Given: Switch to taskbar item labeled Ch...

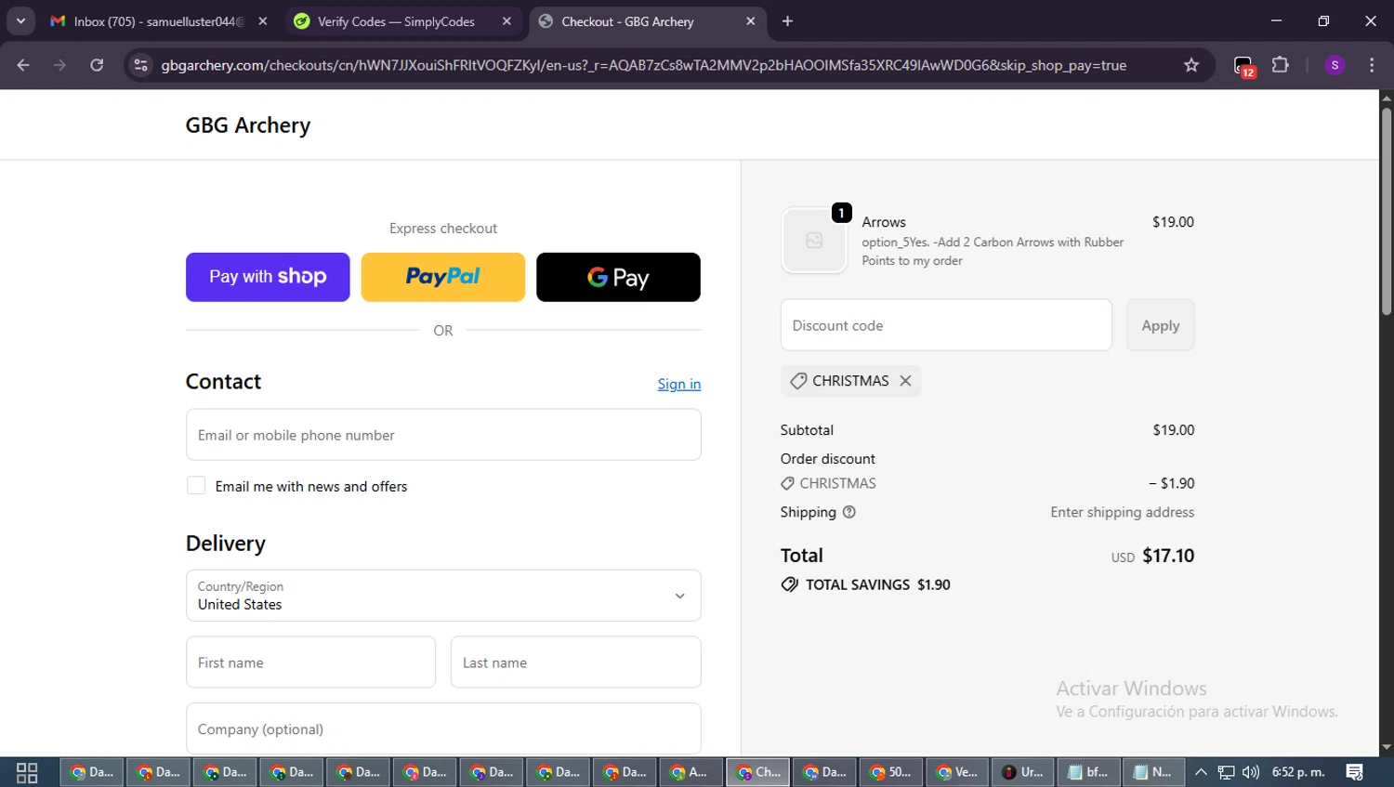Looking at the screenshot, I should 758,772.
